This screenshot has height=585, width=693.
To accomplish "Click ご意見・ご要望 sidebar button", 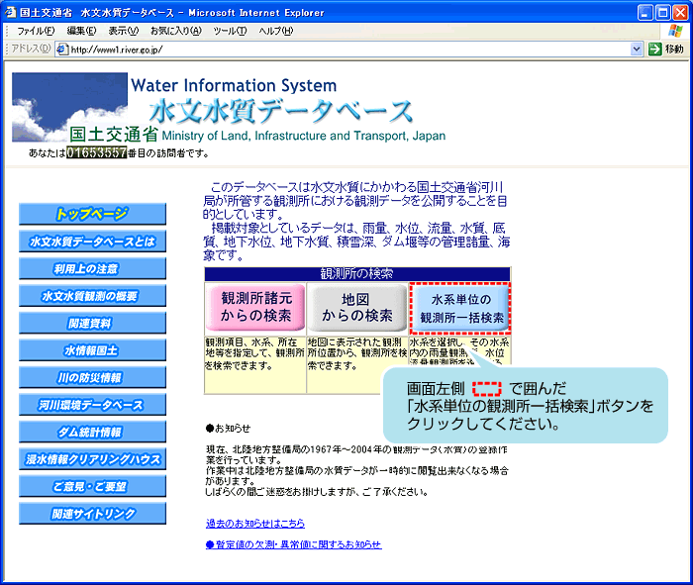I will click(x=92, y=486).
